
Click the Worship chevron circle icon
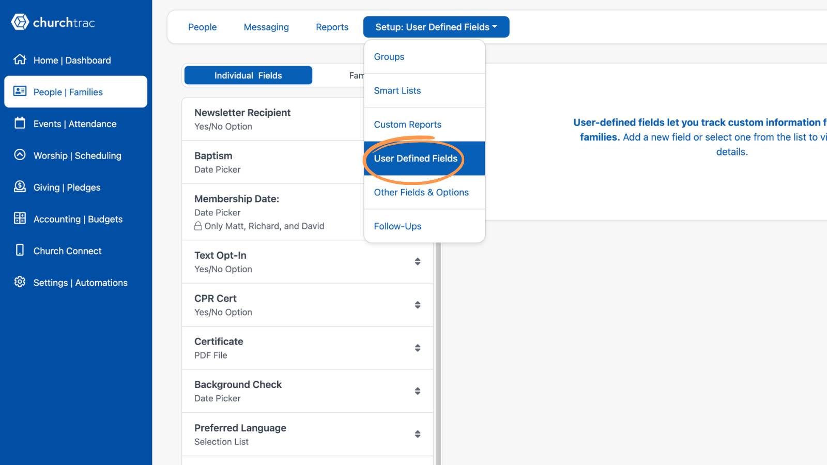pos(20,155)
